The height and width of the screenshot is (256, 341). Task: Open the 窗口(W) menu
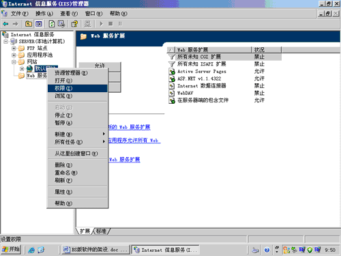[x=93, y=14]
